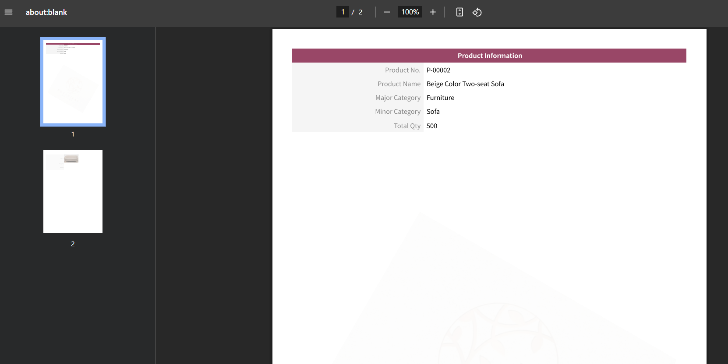The width and height of the screenshot is (728, 364).
Task: Click the zoom in plus icon
Action: [433, 12]
